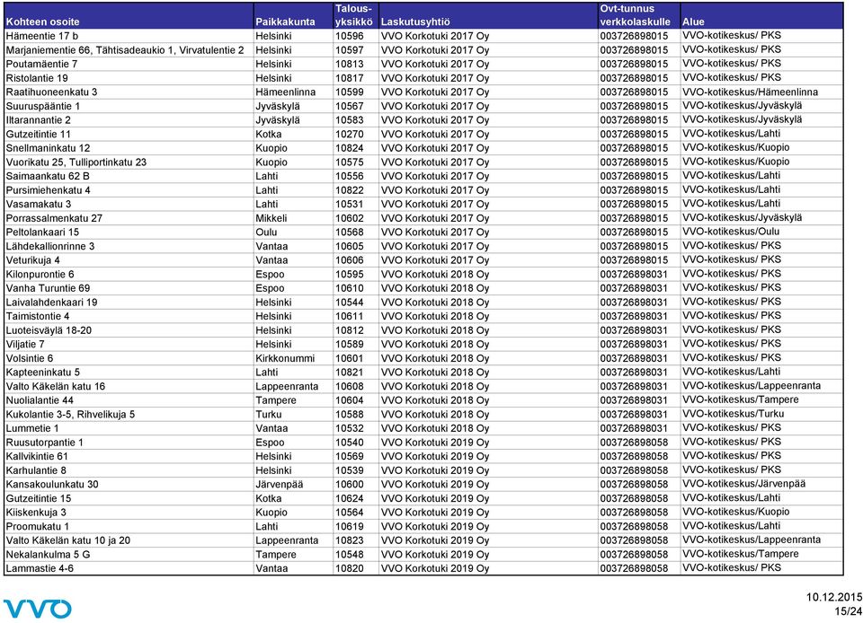Select the address 'Lammastie 4-6'
The image size is (863, 623).
(39, 568)
